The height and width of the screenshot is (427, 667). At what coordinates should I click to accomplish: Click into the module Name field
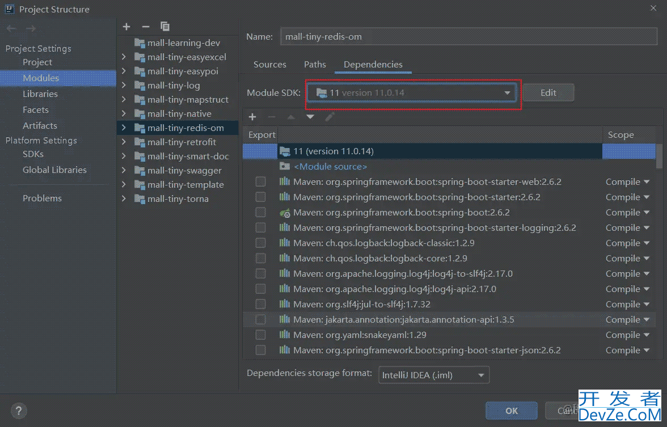pos(468,36)
